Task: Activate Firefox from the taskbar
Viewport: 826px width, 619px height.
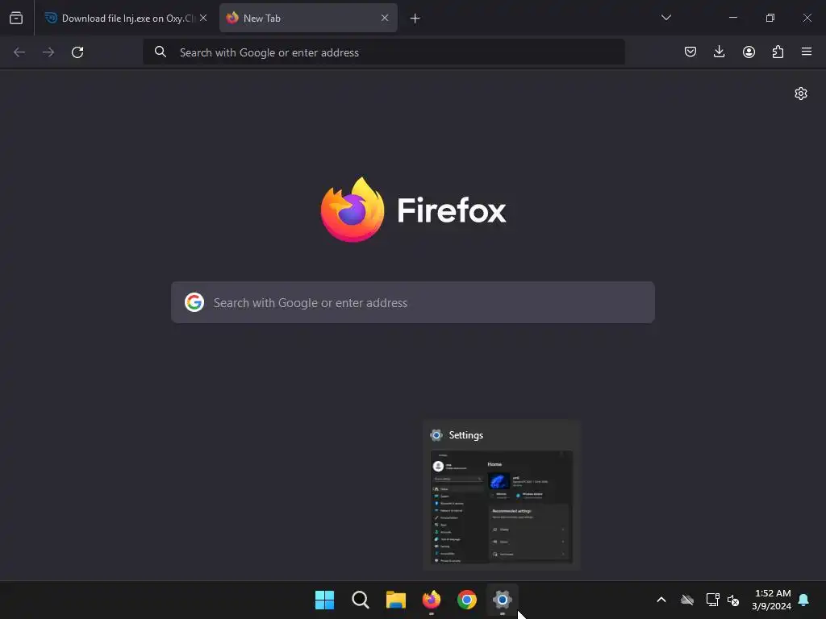Action: coord(432,600)
